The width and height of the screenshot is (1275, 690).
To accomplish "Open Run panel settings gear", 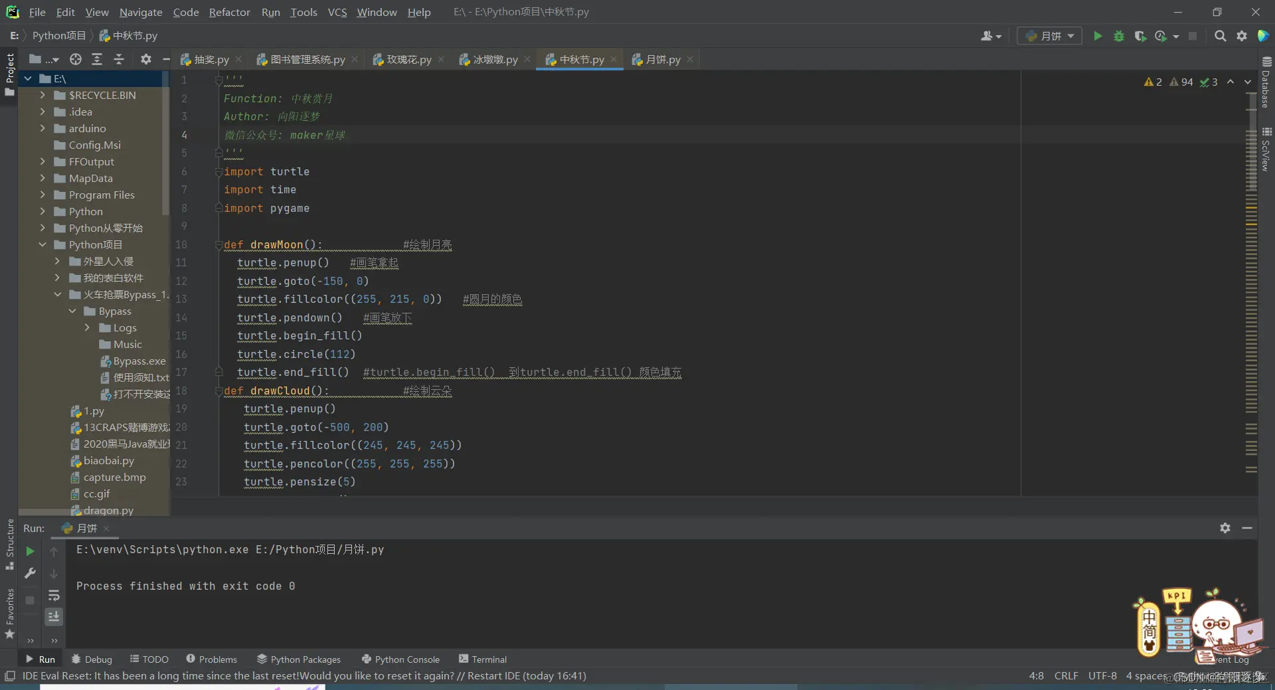I will coord(1225,528).
